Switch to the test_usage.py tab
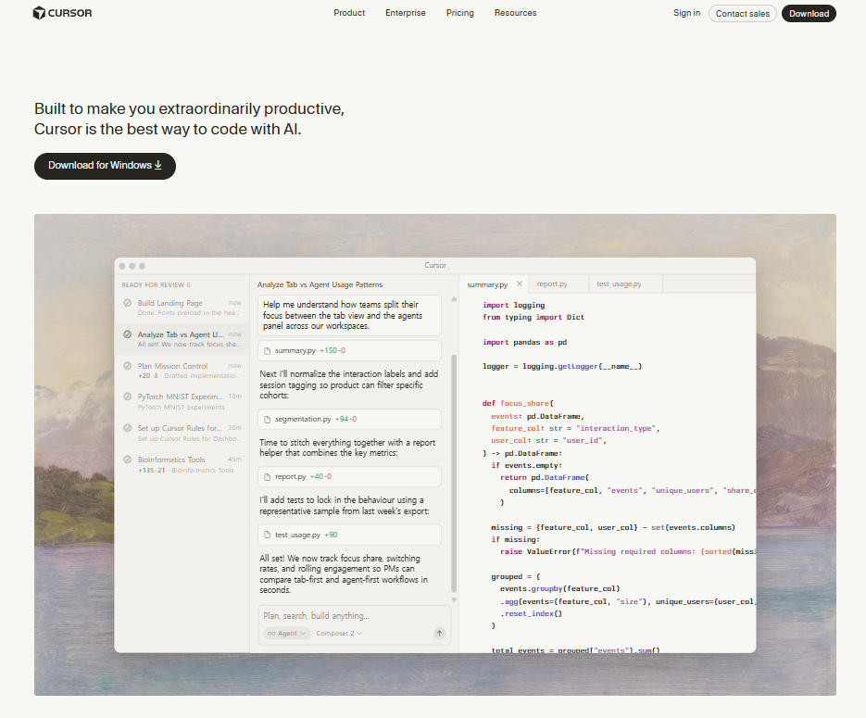This screenshot has width=866, height=718. tap(619, 284)
